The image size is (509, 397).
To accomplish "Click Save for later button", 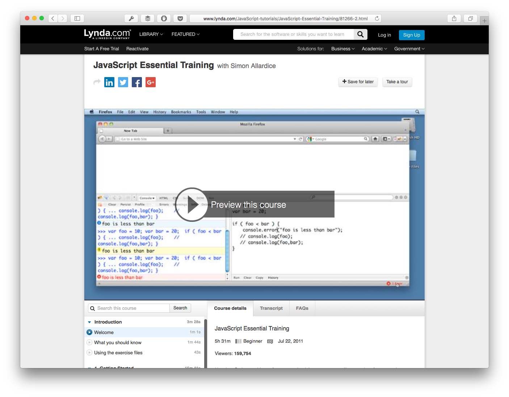I will pos(358,82).
